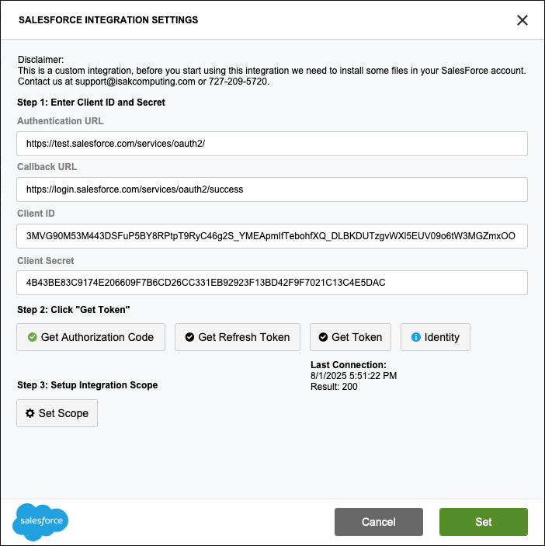The height and width of the screenshot is (546, 545).
Task: Click the 'Step 3: Setup Integration Scope' heading
Action: tap(88, 384)
